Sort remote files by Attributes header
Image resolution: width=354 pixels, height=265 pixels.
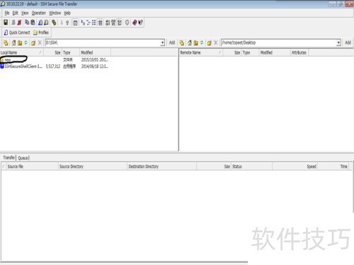299,52
